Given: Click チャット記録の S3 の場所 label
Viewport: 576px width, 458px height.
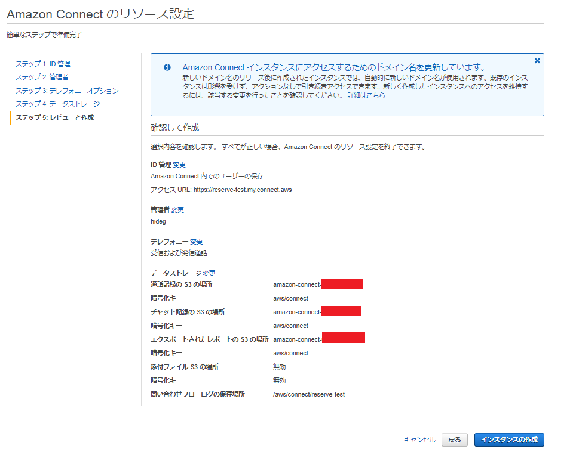Looking at the screenshot, I should point(188,312).
